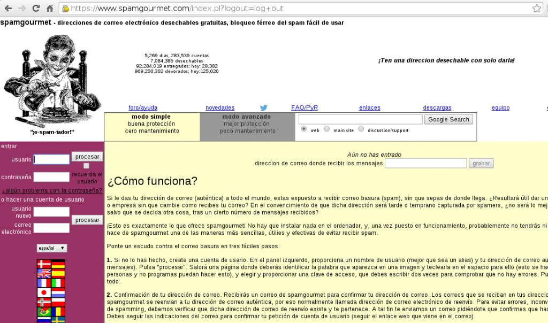Bookmark the page with the star icon
Image resolution: width=548 pixels, height=323 pixels.
[x=536, y=9]
